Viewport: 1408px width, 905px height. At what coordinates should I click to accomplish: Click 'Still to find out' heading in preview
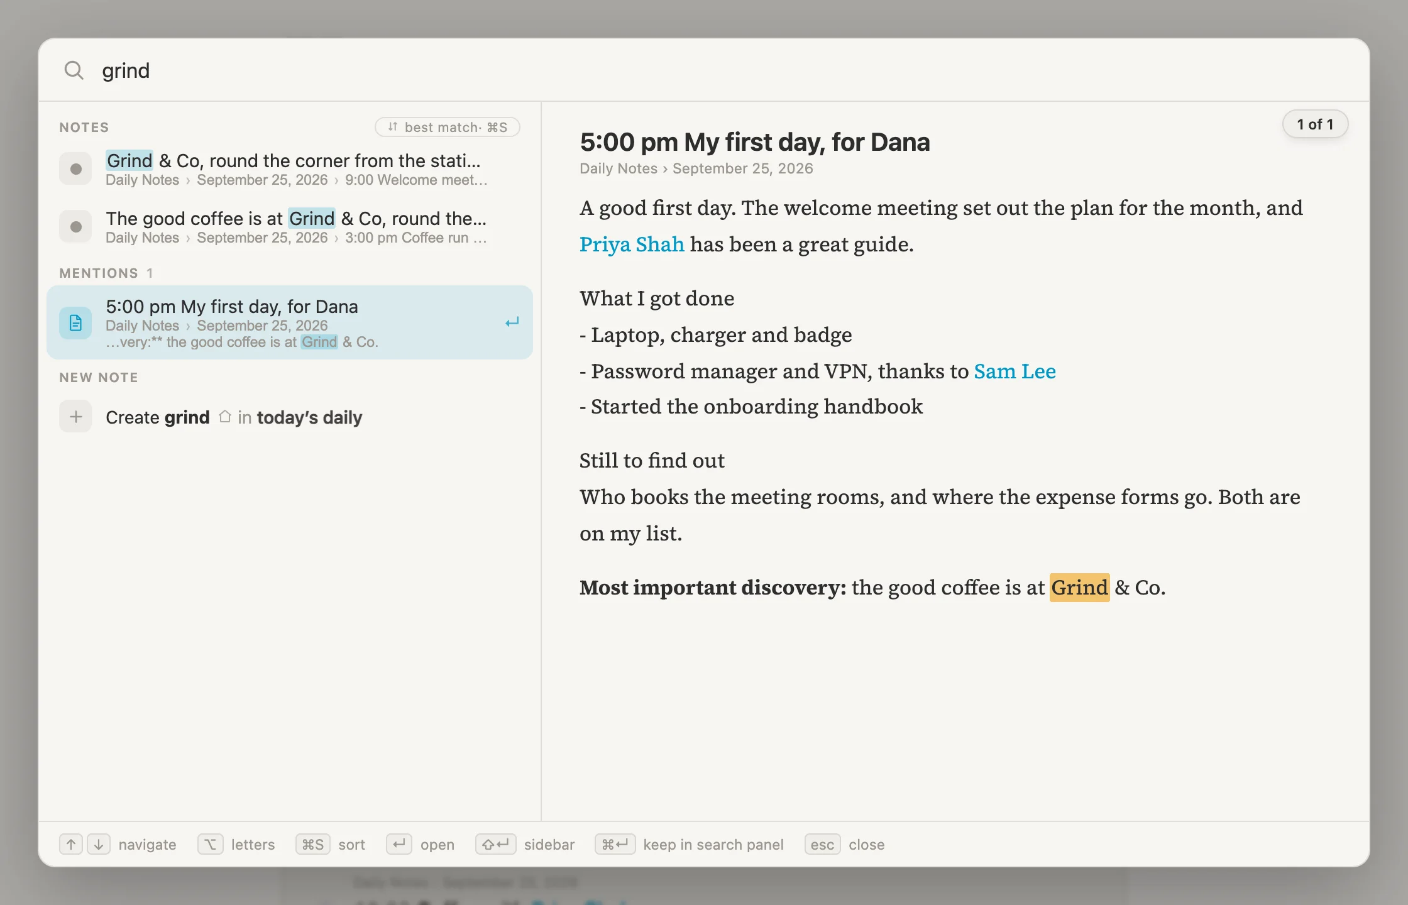click(652, 460)
